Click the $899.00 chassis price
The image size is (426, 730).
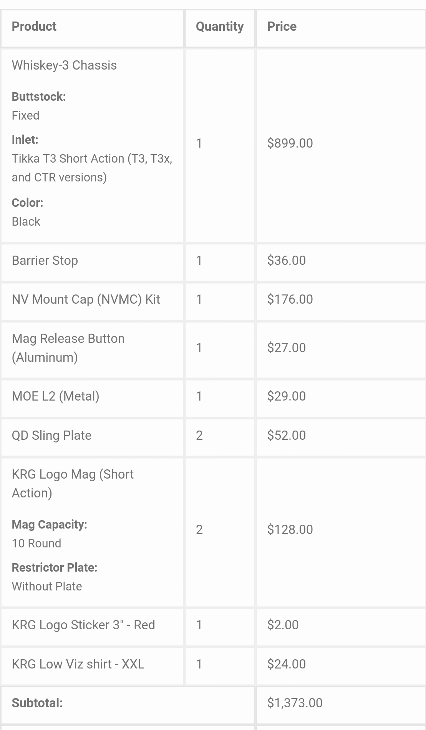(290, 143)
